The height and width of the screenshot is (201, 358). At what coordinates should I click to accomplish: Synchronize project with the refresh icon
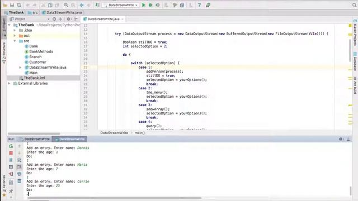pos(19,5)
